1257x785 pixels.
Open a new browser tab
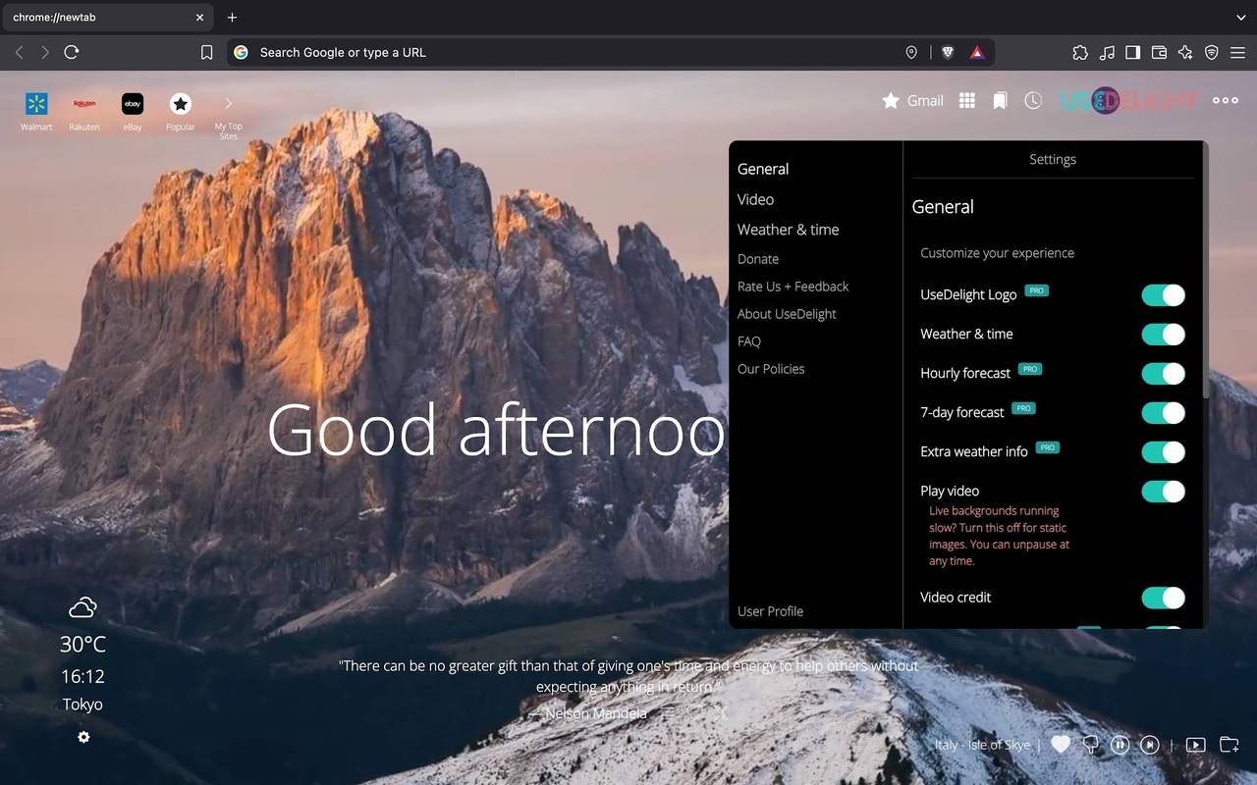point(232,17)
